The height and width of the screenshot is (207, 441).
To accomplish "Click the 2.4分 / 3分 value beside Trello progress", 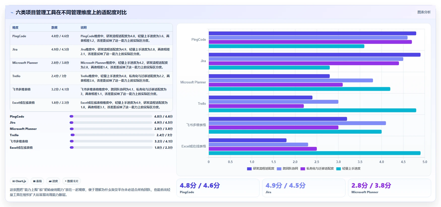I will pos(164,135).
